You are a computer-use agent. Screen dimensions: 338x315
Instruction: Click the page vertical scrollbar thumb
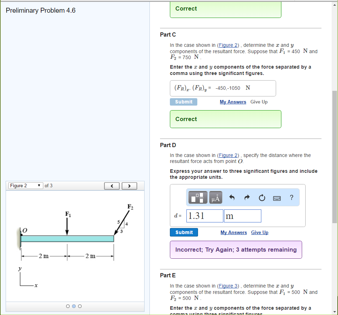pyautogui.click(x=334, y=157)
